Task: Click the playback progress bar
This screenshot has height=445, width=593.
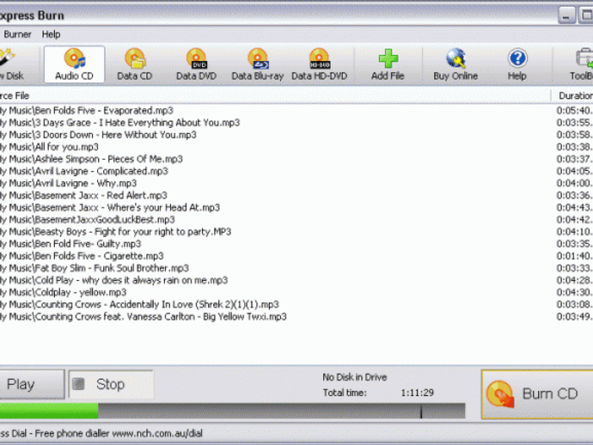Action: click(x=232, y=411)
